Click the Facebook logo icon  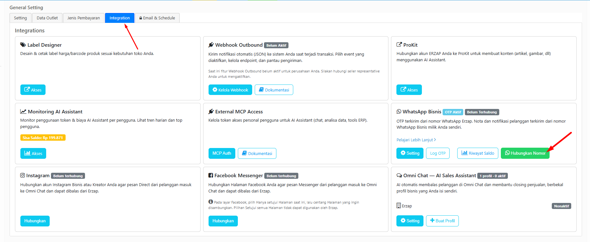pyautogui.click(x=211, y=175)
